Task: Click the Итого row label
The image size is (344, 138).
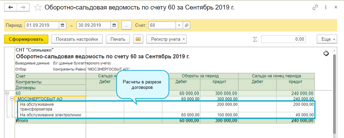Action: pos(22,120)
